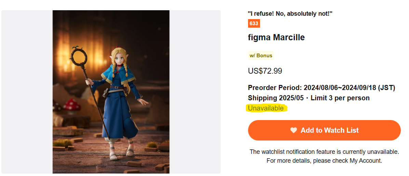Screen dimensions: 409x176
Task: Click the "I refuse! No, absolutely not!" quote
Action: (290, 13)
